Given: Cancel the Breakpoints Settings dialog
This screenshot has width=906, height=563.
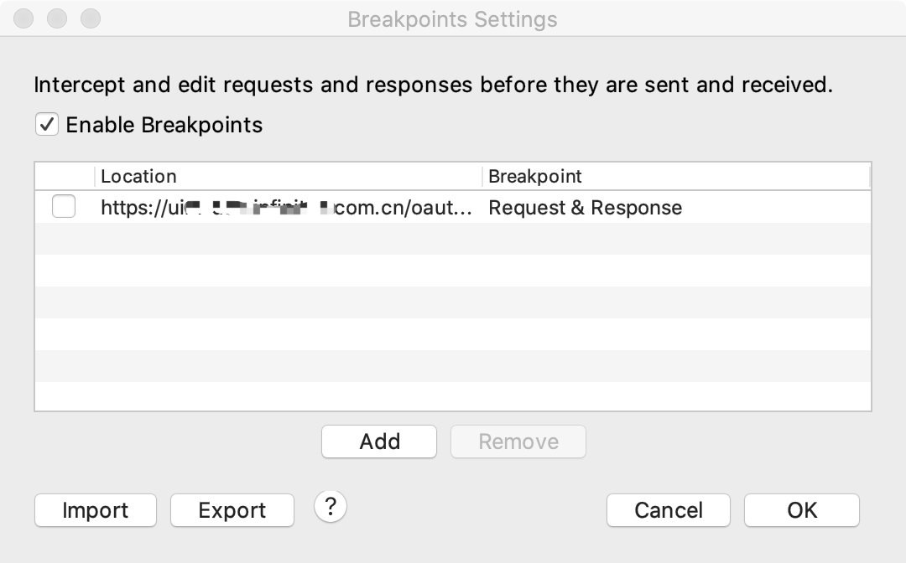Looking at the screenshot, I should (x=668, y=510).
